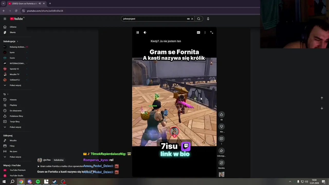Screen dimensions: 329x185
Task: Clear the search box with the X
Action: coord(192,19)
